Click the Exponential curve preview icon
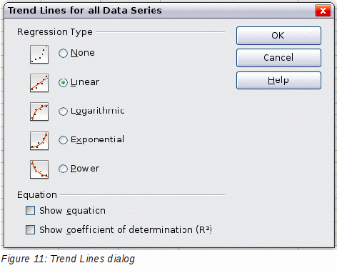 click(x=39, y=141)
